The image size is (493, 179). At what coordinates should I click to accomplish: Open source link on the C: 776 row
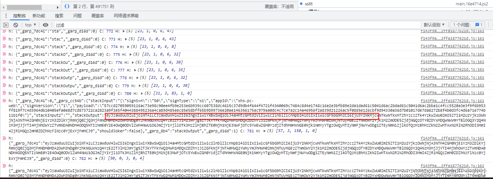click(x=452, y=62)
